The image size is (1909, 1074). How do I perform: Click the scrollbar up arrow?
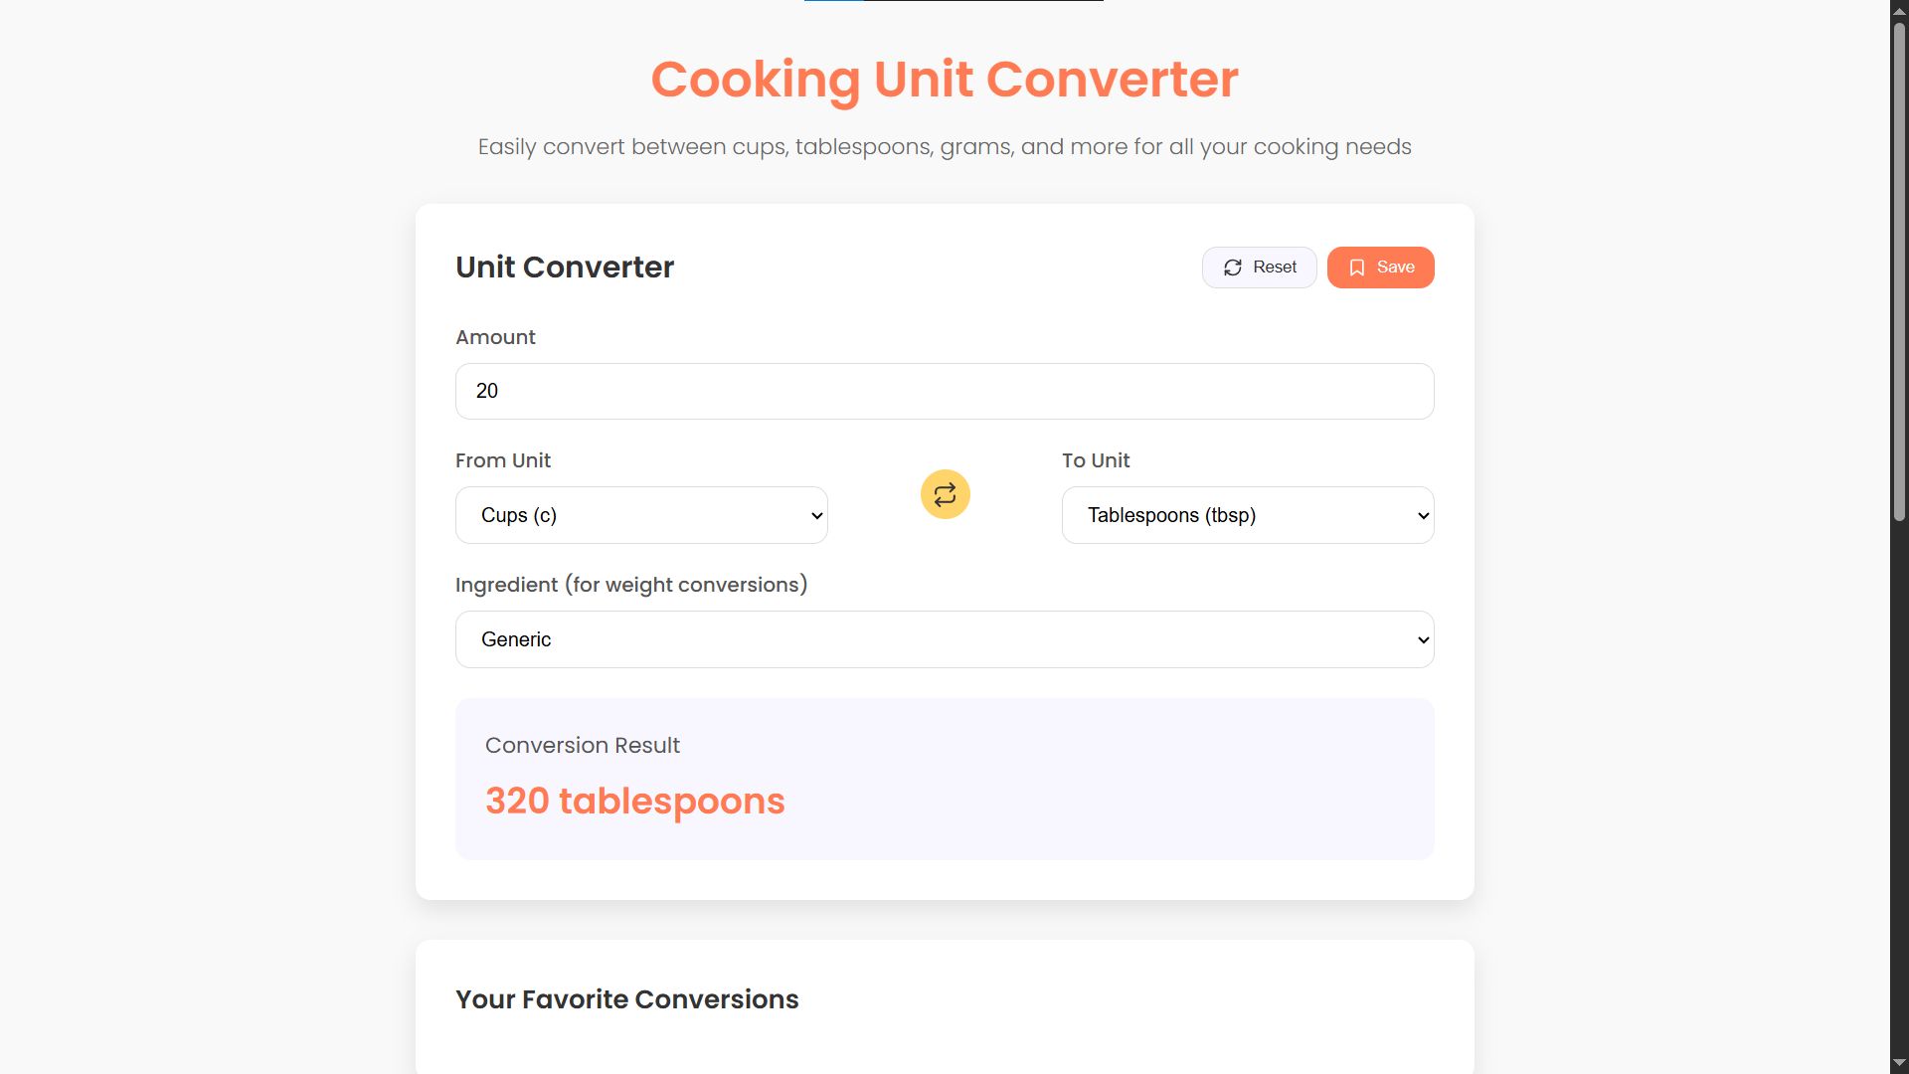1899,9
